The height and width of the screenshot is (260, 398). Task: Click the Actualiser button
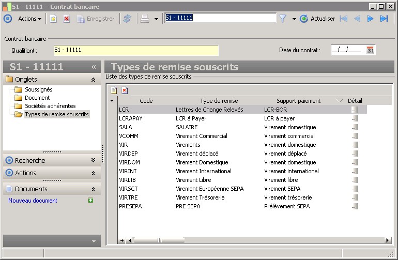coord(317,19)
